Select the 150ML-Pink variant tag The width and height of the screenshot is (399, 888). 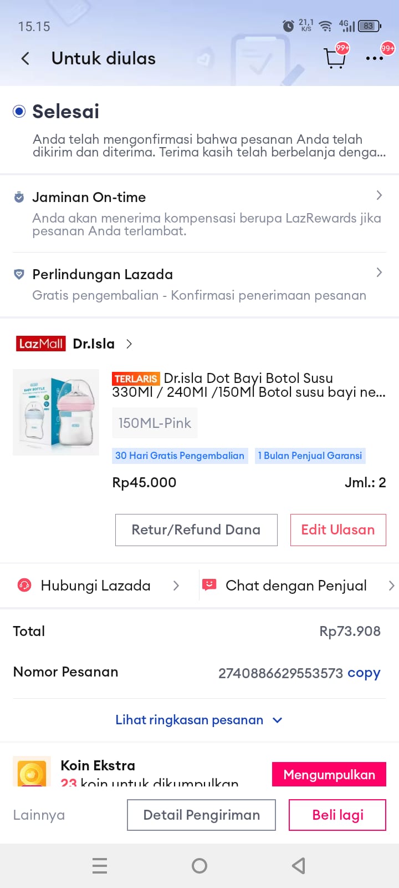click(x=155, y=423)
